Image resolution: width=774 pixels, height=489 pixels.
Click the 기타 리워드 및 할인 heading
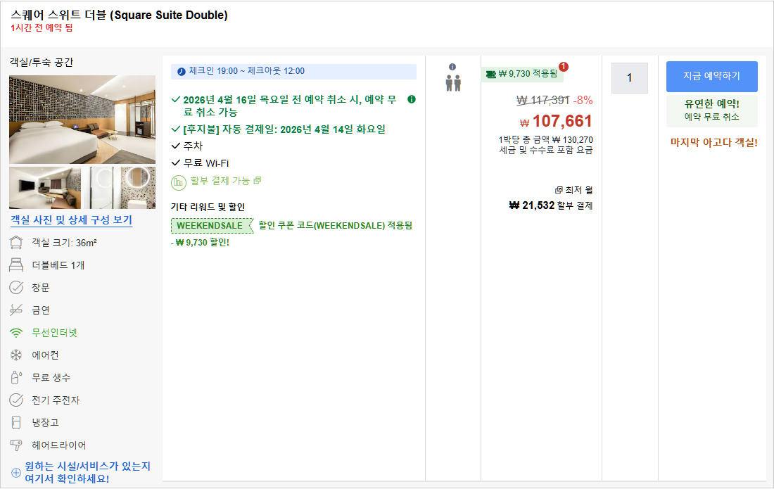point(208,208)
